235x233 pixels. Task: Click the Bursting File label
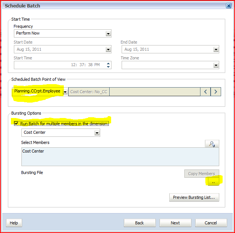pos(32,172)
